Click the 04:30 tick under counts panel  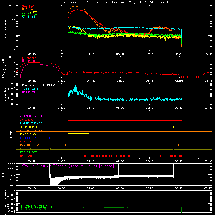61,54
